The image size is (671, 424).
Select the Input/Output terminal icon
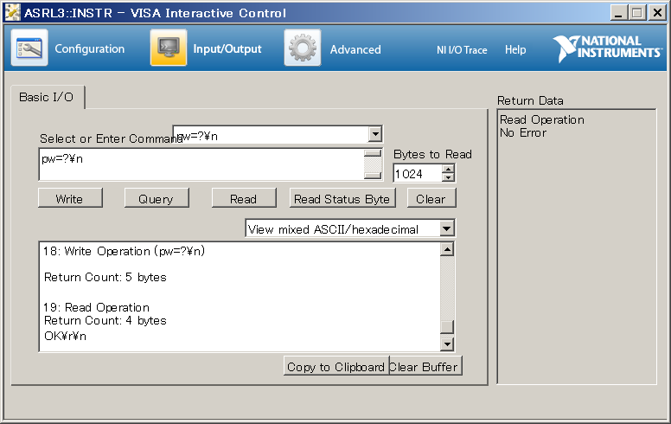pos(169,48)
